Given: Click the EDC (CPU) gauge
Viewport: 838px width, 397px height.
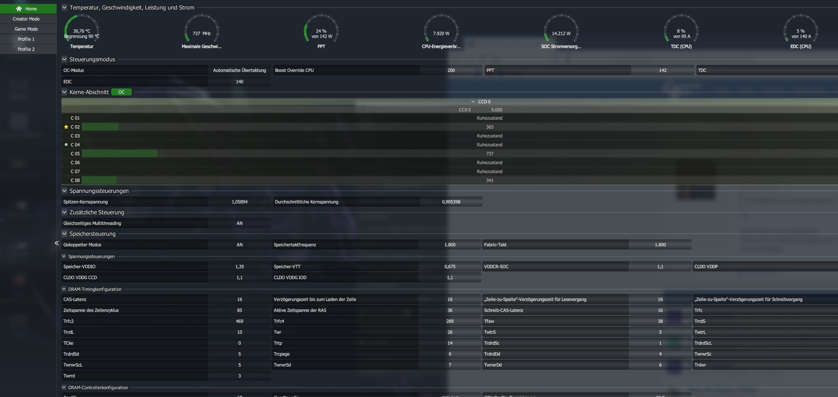Looking at the screenshot, I should [x=801, y=31].
